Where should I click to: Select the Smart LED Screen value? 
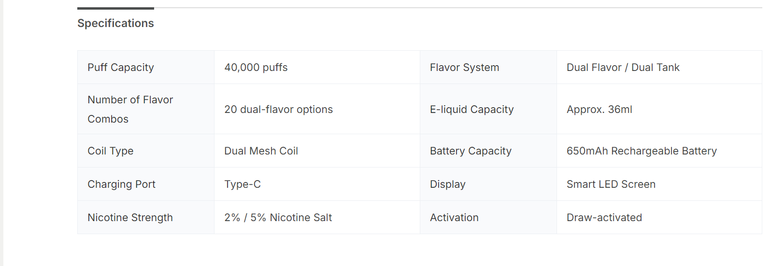pos(611,184)
